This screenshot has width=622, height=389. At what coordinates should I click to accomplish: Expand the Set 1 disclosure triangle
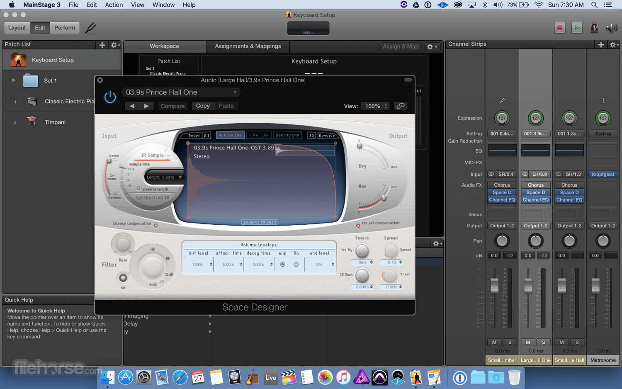pos(14,80)
